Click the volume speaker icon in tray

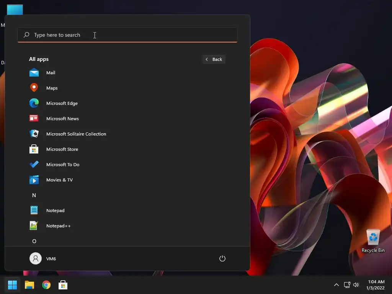356,285
